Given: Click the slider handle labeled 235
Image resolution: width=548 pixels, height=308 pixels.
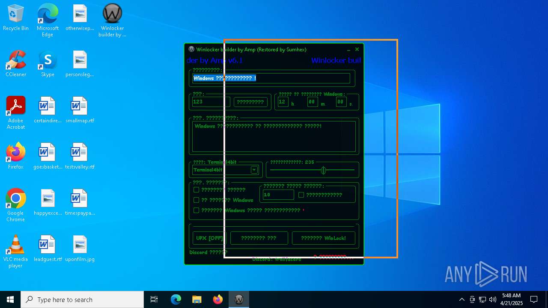Looking at the screenshot, I should click(324, 170).
